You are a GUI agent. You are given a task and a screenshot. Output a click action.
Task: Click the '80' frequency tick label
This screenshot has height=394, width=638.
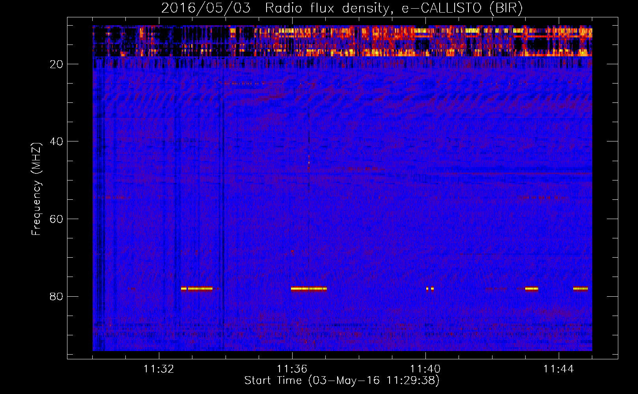(56, 296)
